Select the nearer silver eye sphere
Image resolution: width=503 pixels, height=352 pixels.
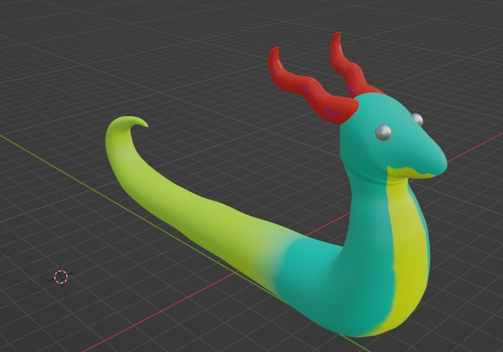pos(383,132)
